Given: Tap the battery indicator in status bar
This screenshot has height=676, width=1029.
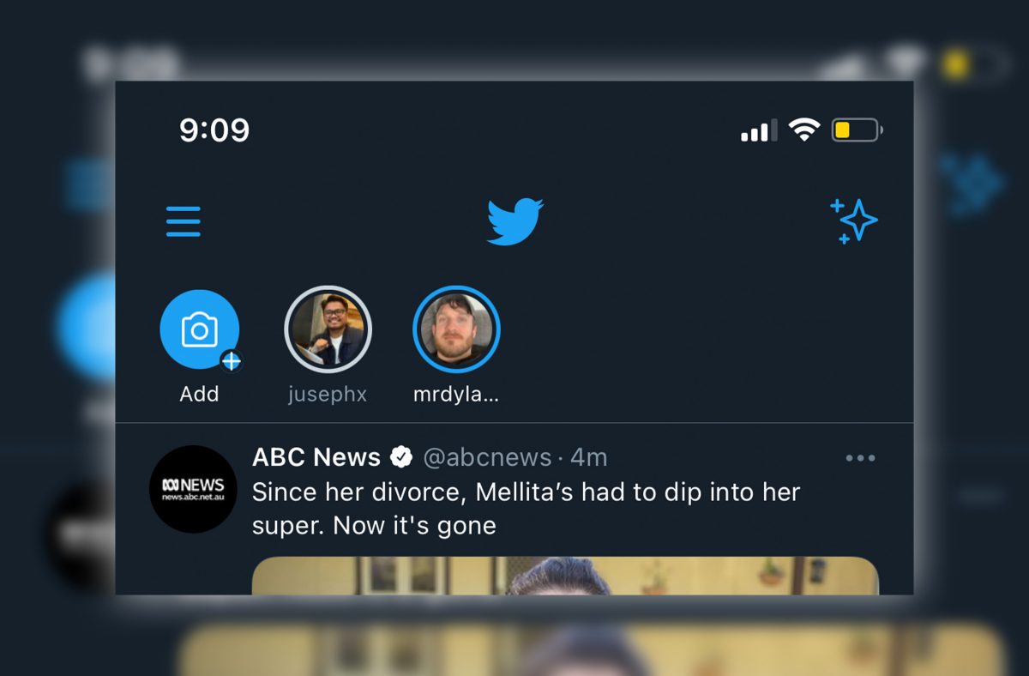Looking at the screenshot, I should point(856,130).
